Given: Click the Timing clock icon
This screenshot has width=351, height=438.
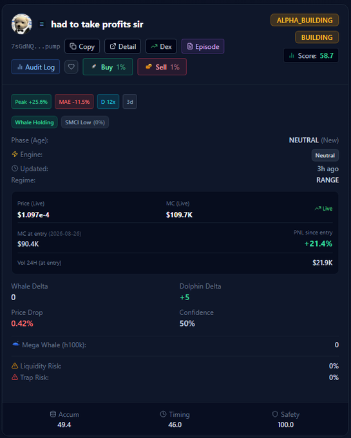Looking at the screenshot, I should pos(163,414).
